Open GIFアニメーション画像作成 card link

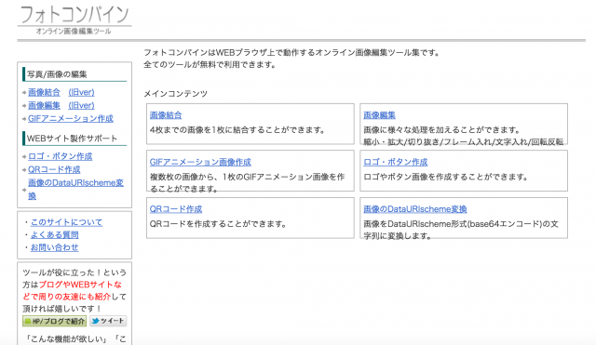[200, 162]
